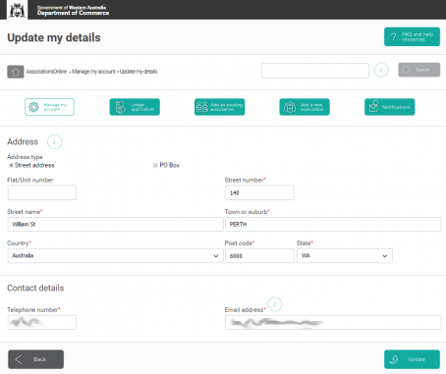Click the Telephone number field

point(42,322)
